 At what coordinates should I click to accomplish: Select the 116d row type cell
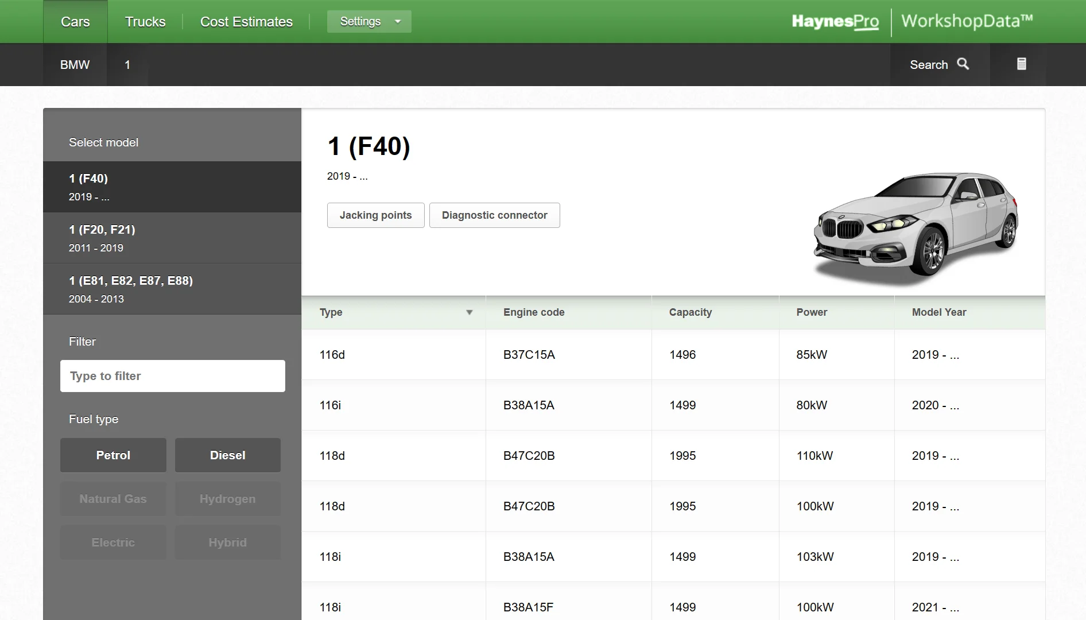pos(394,355)
